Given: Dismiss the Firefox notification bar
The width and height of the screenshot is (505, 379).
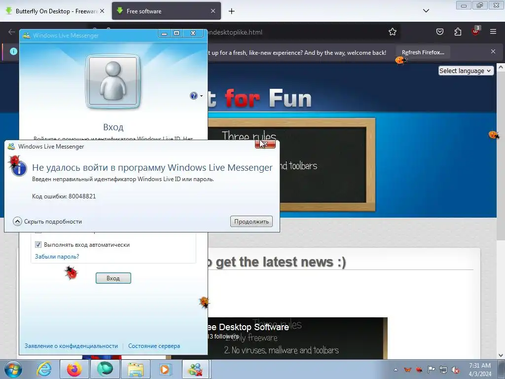Looking at the screenshot, I should [493, 51].
